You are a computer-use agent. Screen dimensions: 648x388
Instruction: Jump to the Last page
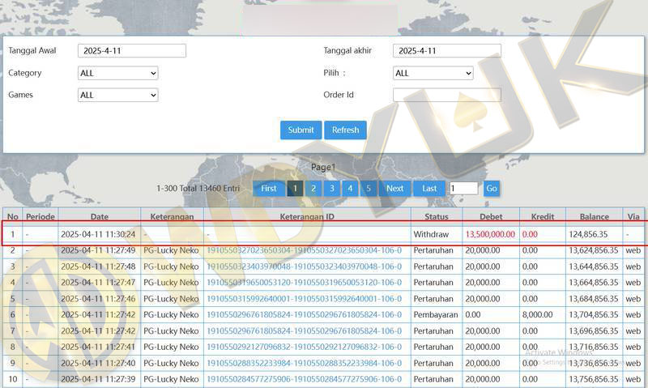tap(429, 189)
